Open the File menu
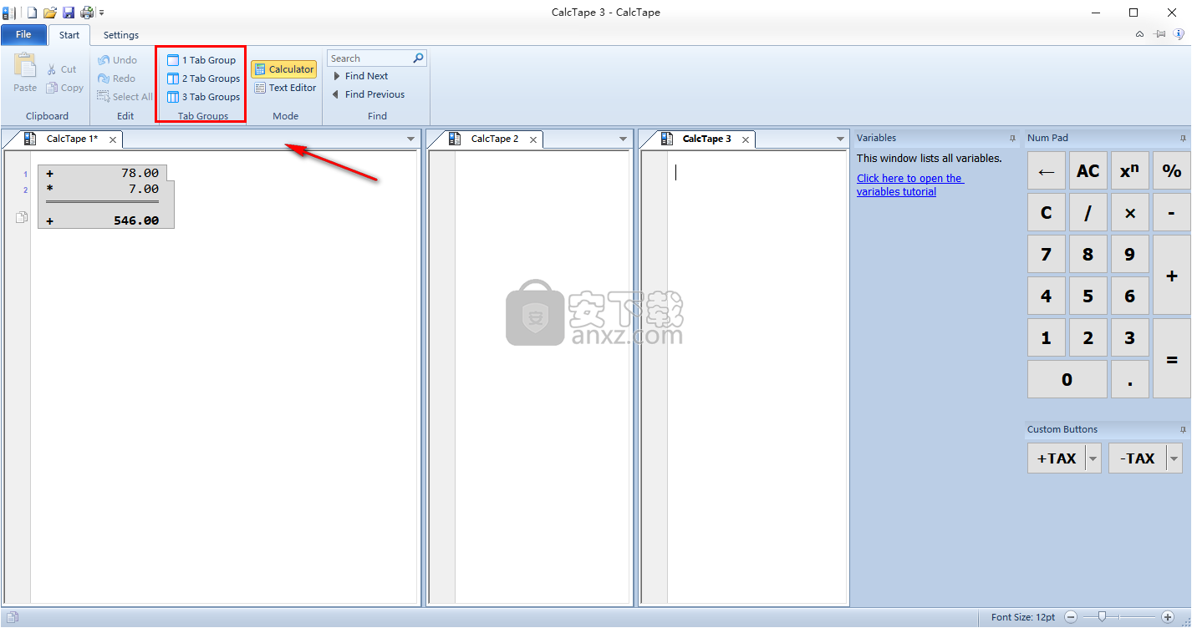 tap(23, 34)
